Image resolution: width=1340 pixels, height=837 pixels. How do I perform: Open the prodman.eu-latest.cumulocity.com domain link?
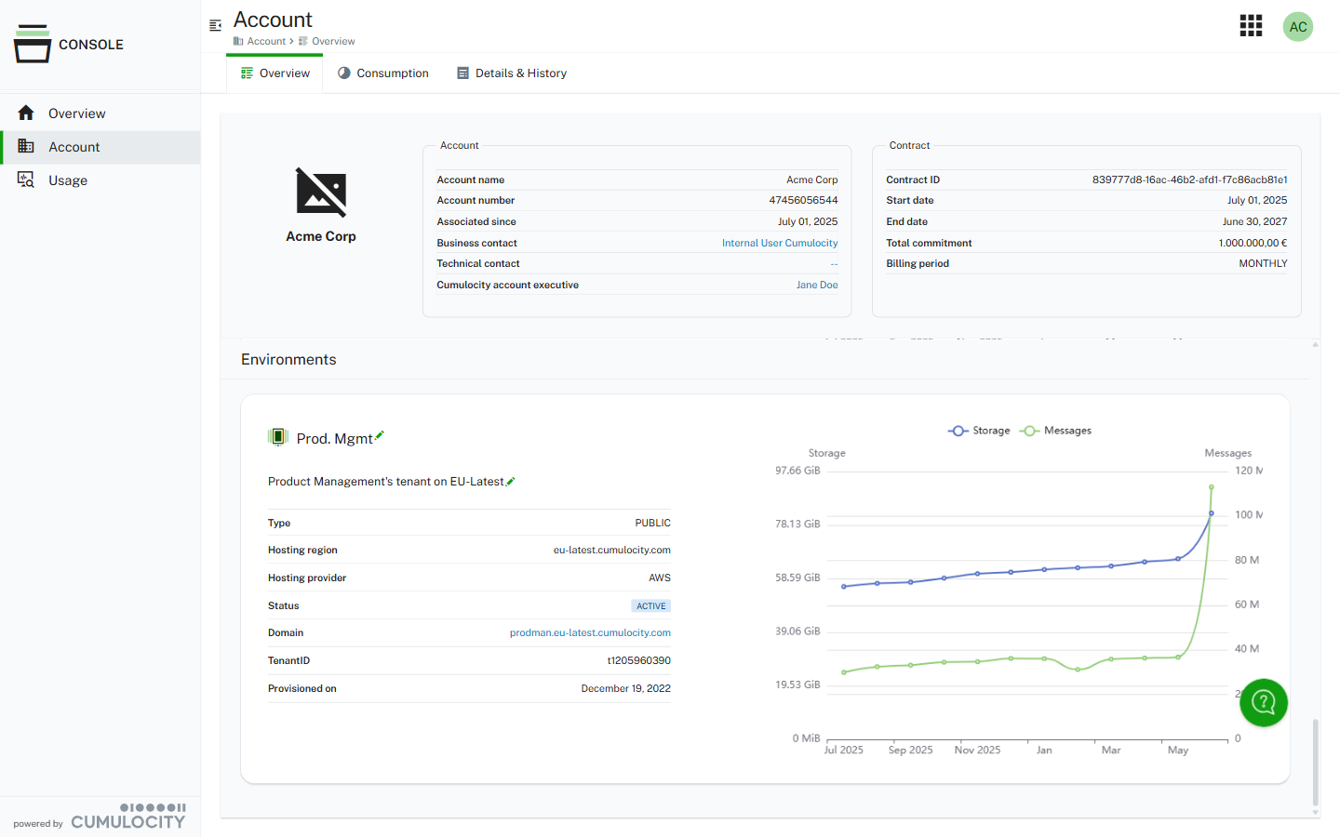(x=590, y=632)
